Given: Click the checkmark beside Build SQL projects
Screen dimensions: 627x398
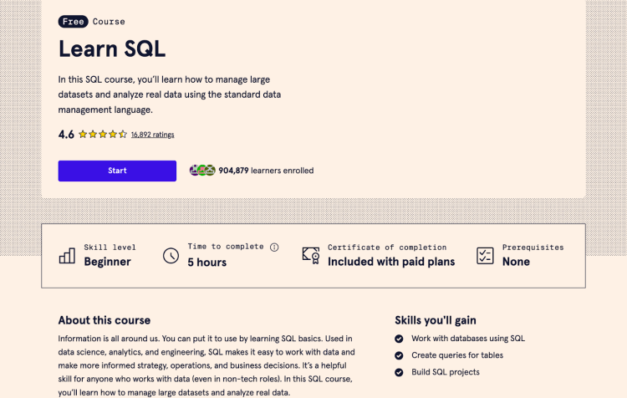Looking at the screenshot, I should pyautogui.click(x=399, y=372).
